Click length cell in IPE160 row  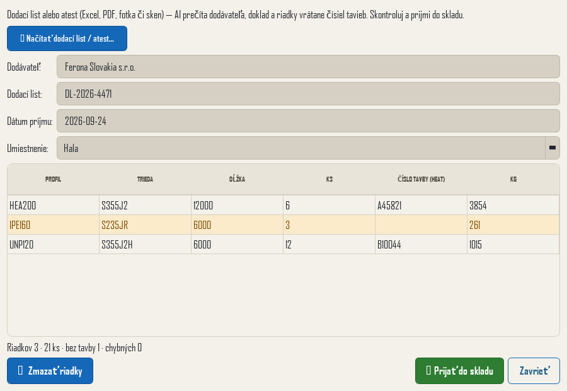238,225
